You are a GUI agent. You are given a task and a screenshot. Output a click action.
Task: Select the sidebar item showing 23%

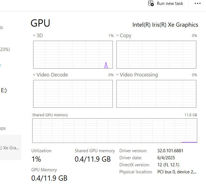[5, 49]
